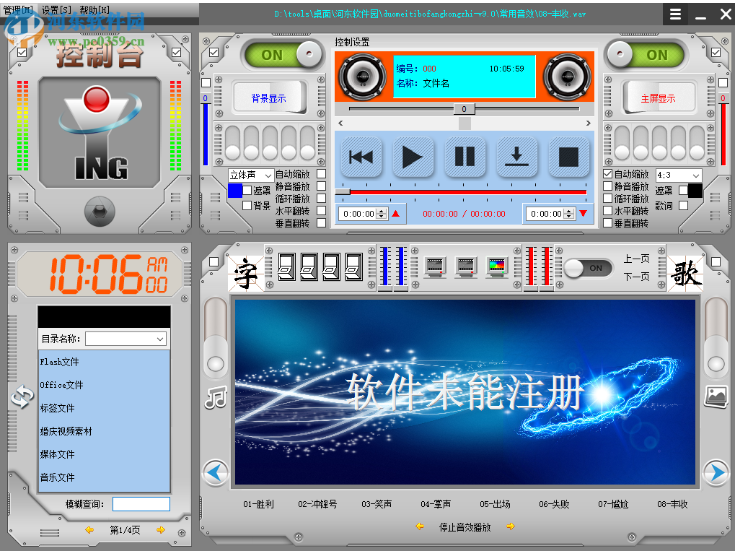
Task: Enable main screen 水平翻转 checkbox
Action: click(607, 210)
